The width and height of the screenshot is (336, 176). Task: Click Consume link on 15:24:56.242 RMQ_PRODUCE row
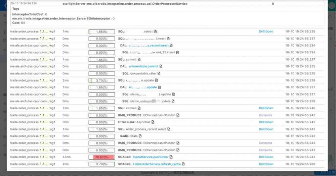tap(265, 115)
